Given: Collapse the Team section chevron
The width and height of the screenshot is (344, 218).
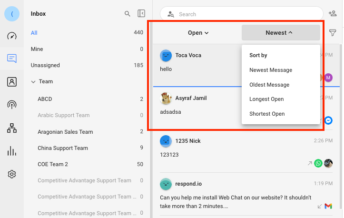Looking at the screenshot, I should 33,82.
